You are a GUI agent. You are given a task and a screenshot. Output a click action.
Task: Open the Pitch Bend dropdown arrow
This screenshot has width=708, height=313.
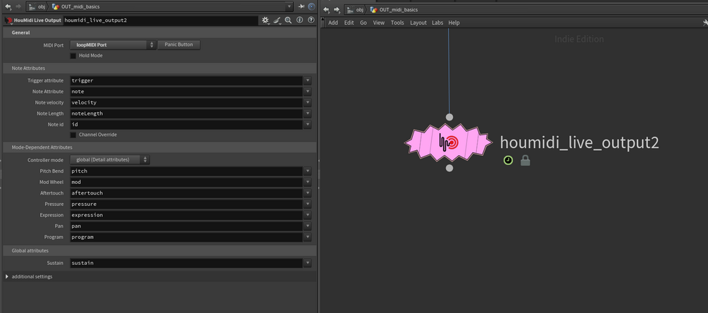click(x=307, y=171)
